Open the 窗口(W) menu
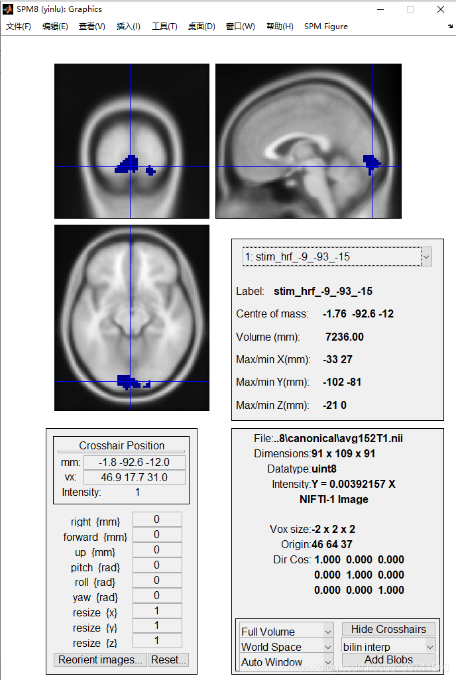The width and height of the screenshot is (456, 680). click(241, 27)
